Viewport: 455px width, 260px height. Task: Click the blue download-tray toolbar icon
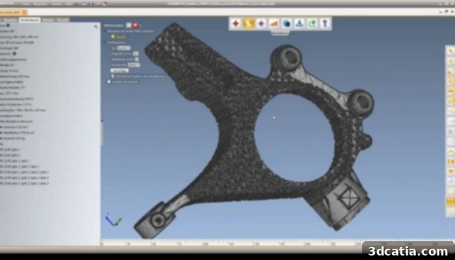click(x=299, y=23)
